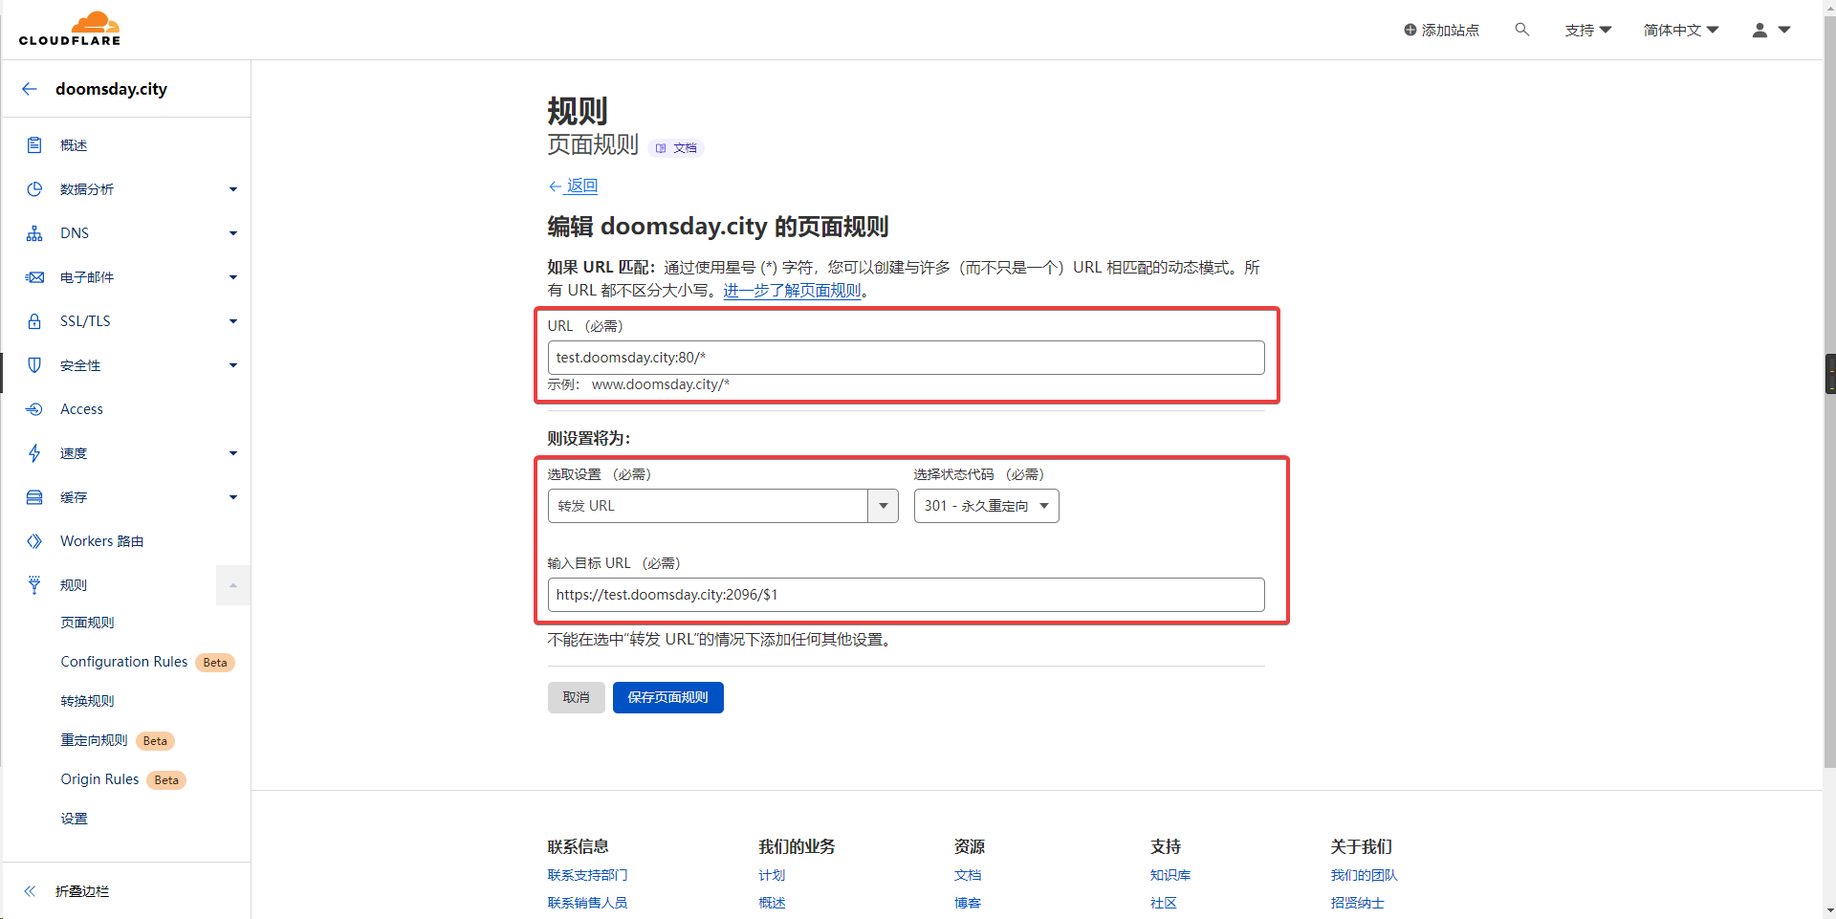This screenshot has width=1836, height=919.
Task: Click the Workers 路由 icon
Action: click(34, 541)
